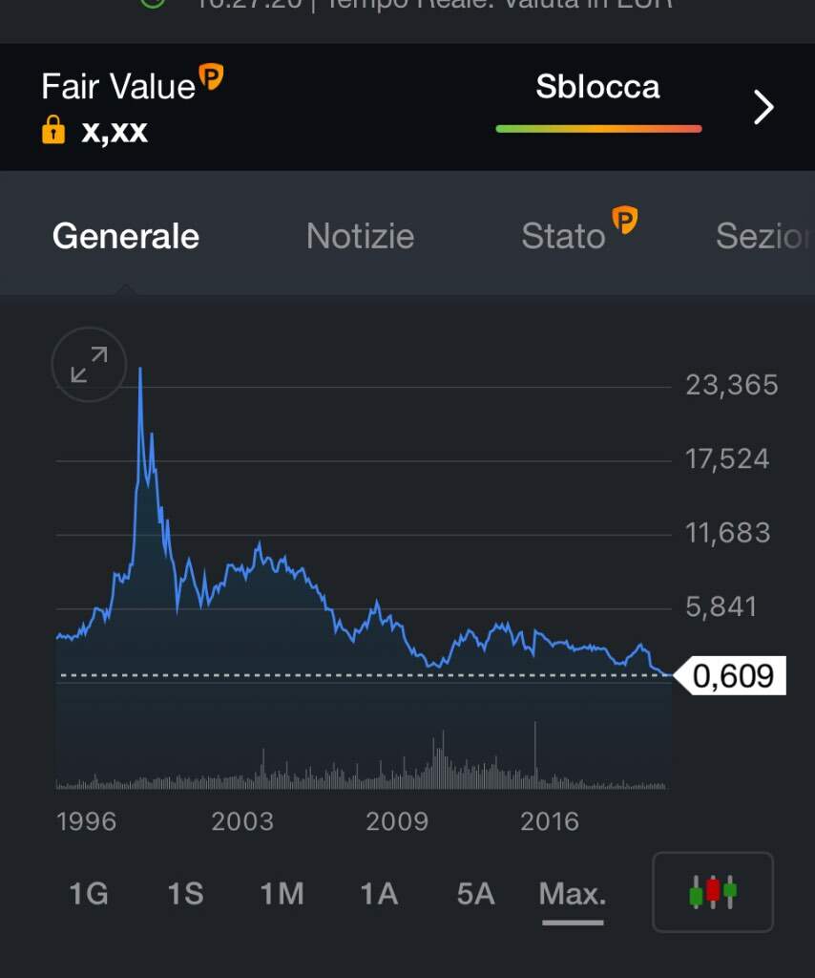Tap the 0,609 current price label

tap(733, 675)
